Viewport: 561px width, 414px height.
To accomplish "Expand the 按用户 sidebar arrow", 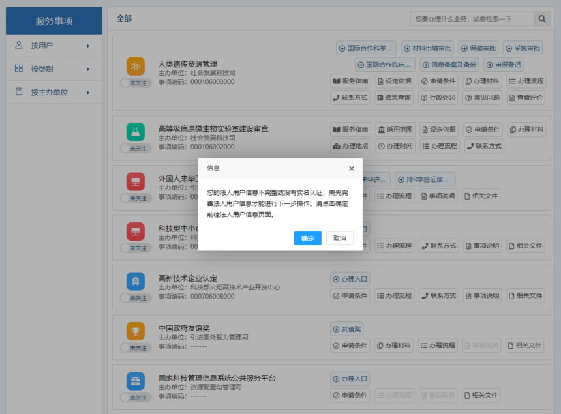I will pyautogui.click(x=88, y=46).
